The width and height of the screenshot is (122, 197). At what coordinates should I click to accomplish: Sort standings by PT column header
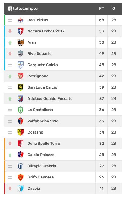[101, 8]
